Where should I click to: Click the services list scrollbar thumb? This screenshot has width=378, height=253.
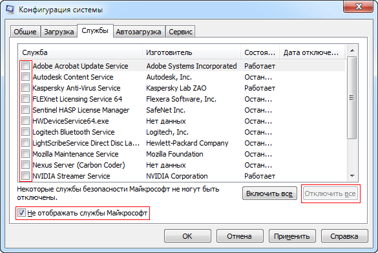coord(352,98)
